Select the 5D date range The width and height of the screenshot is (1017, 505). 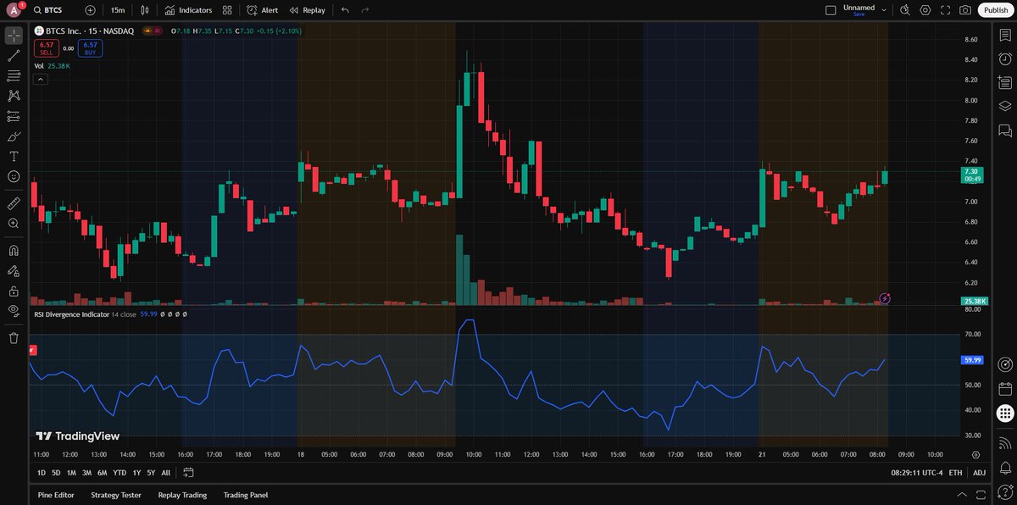56,473
